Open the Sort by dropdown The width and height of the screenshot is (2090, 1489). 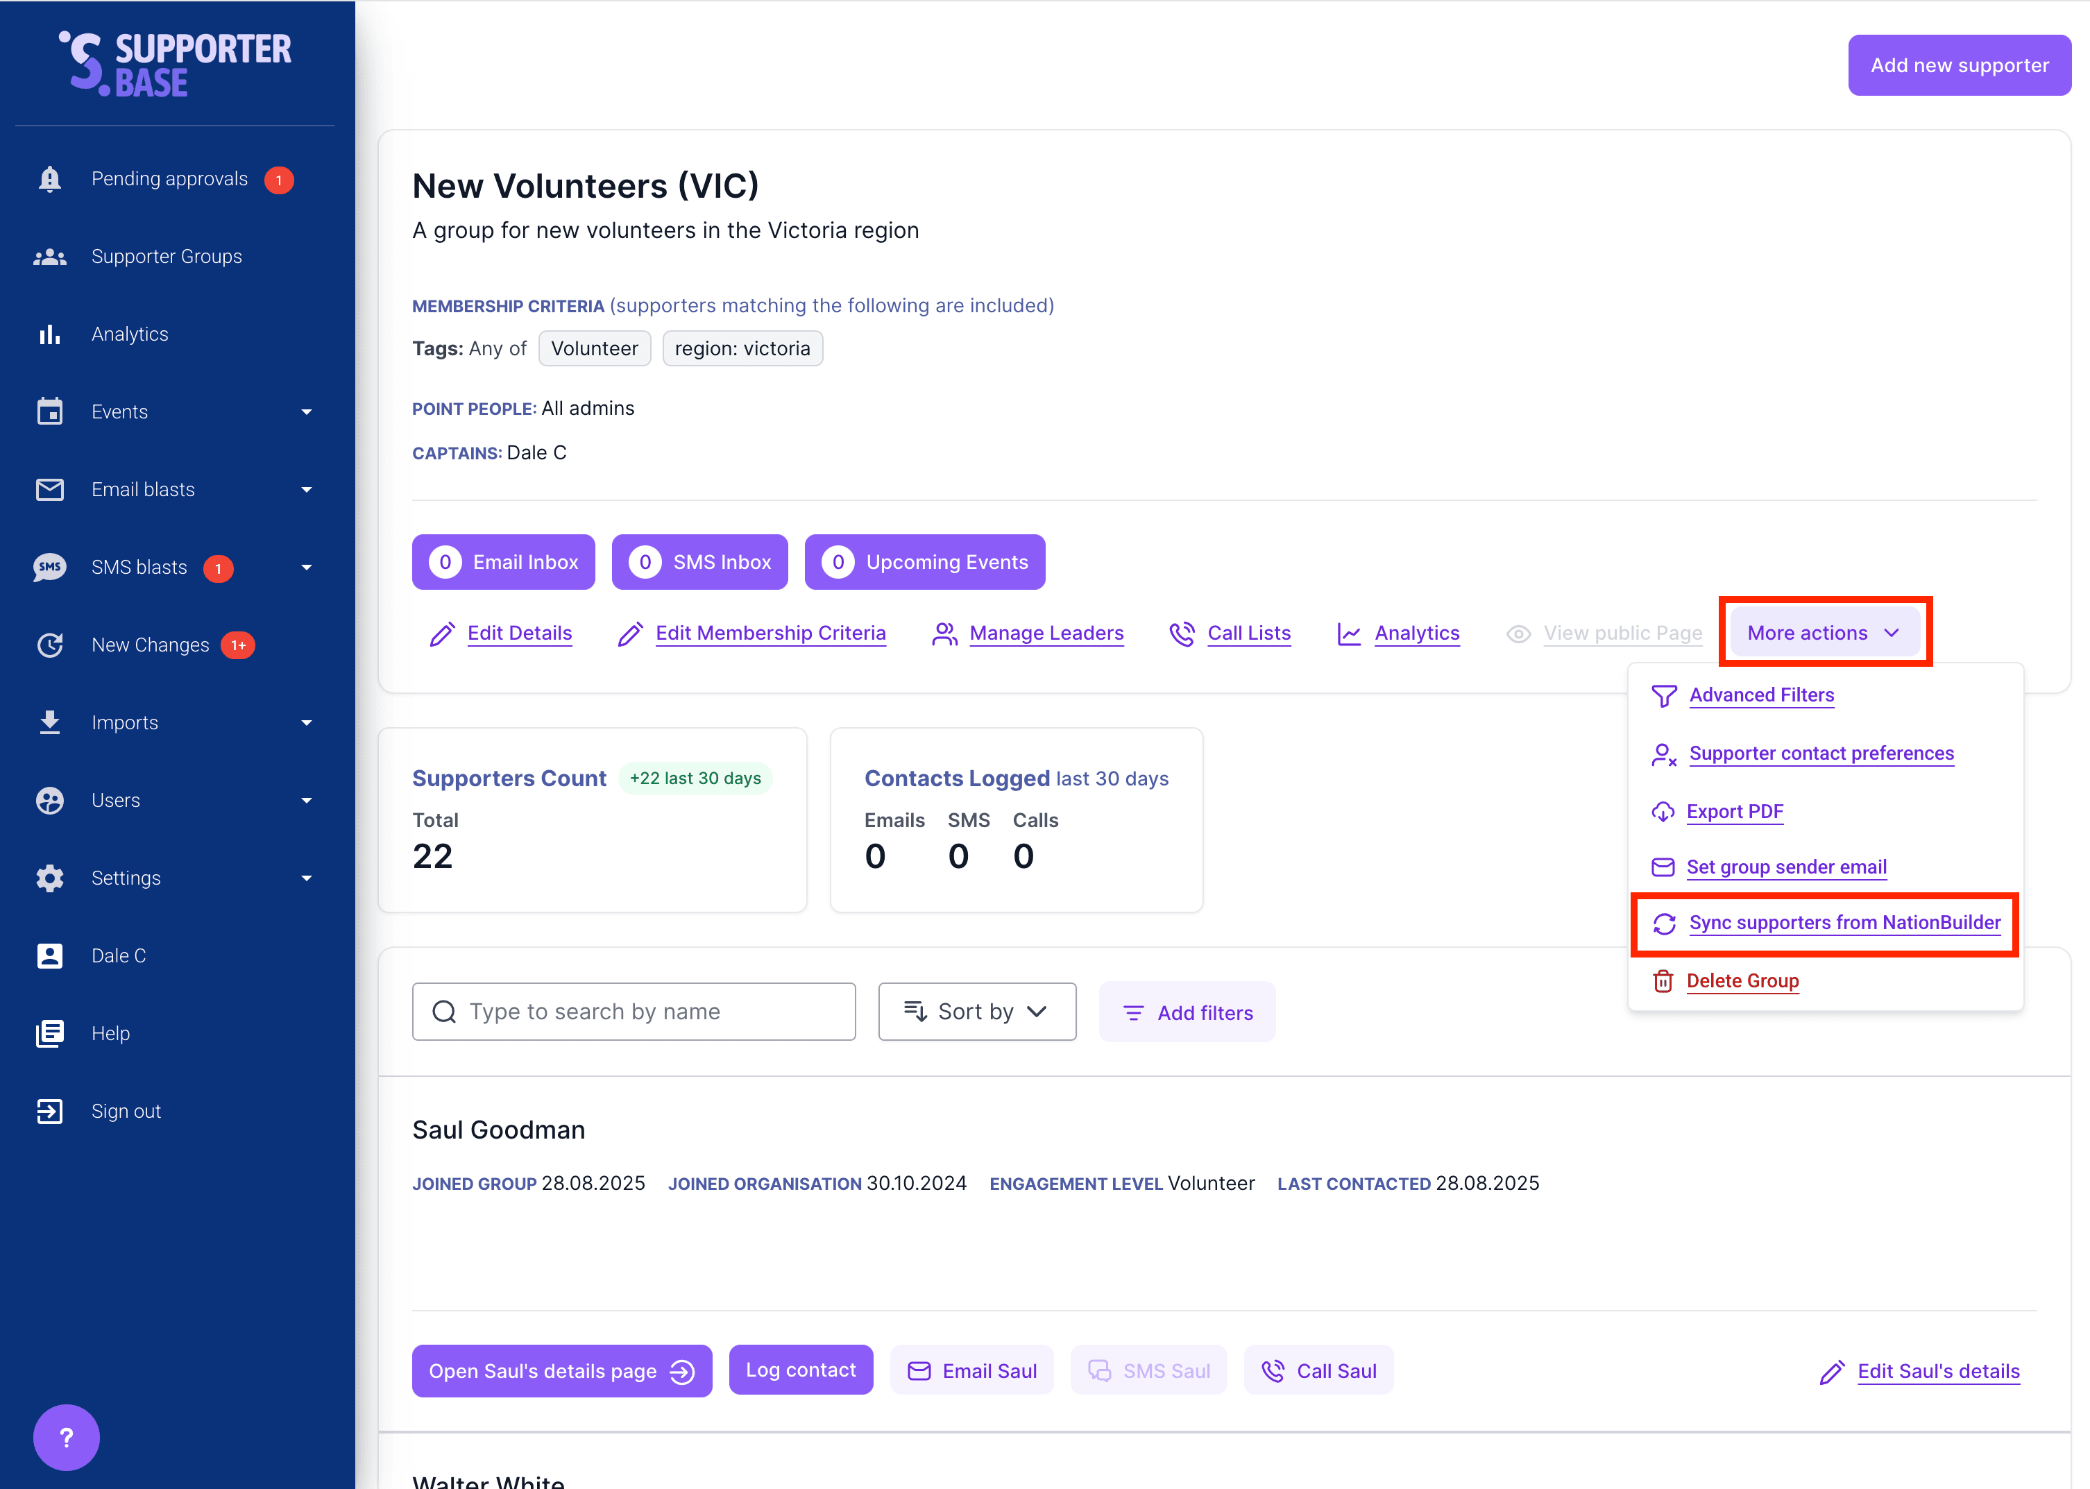tap(976, 1012)
